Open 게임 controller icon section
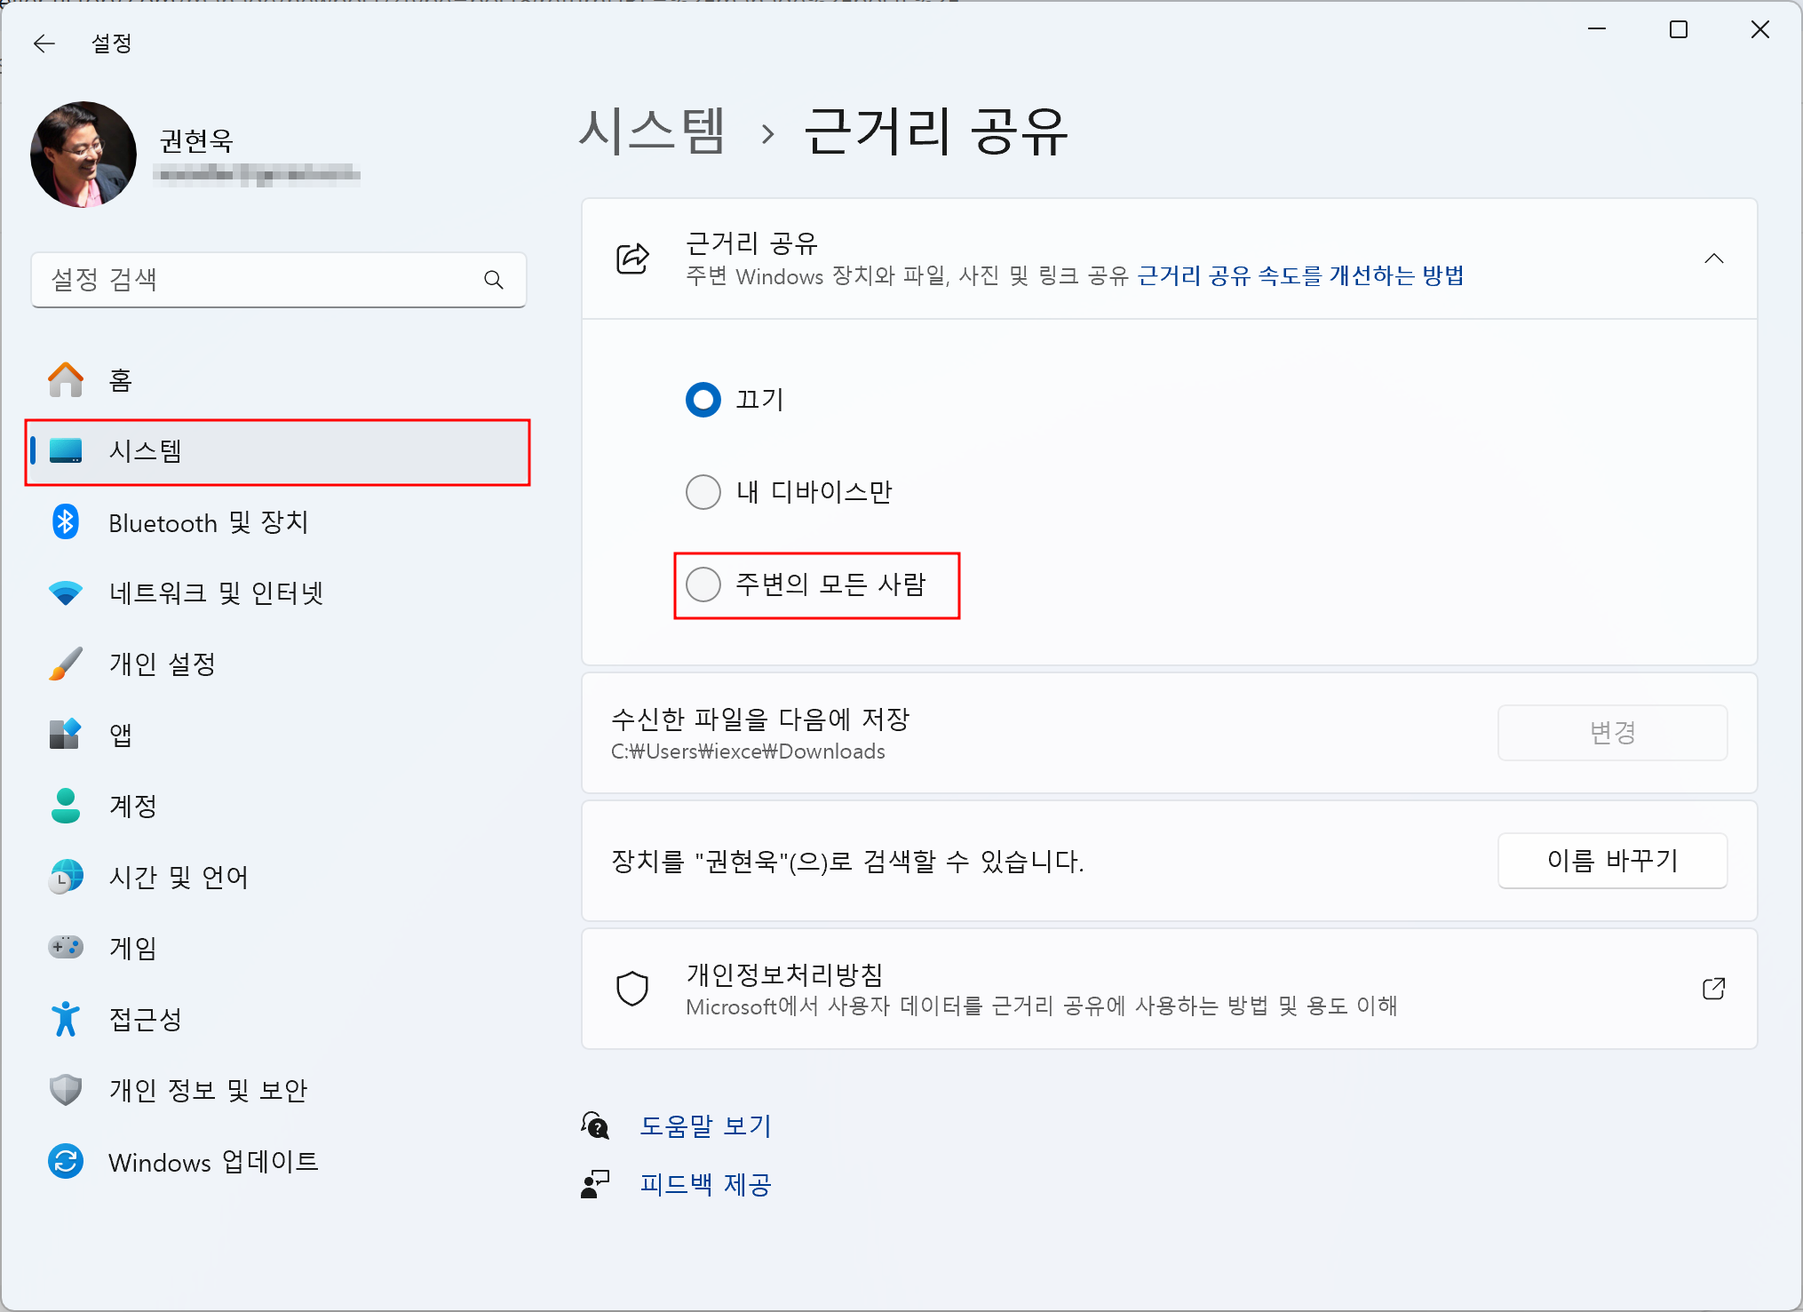 (66, 947)
